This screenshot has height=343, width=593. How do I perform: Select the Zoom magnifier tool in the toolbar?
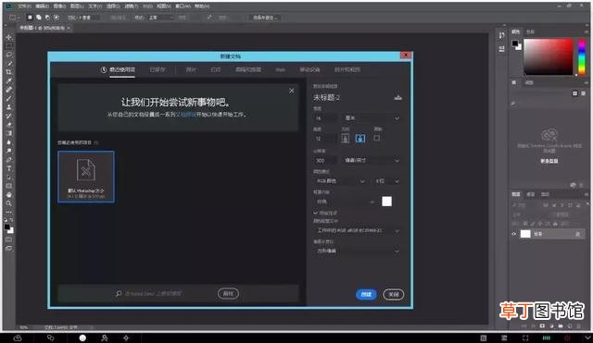[x=8, y=203]
